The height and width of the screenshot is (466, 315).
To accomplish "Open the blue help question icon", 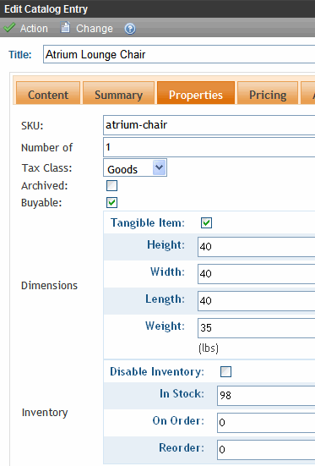I will click(x=130, y=29).
